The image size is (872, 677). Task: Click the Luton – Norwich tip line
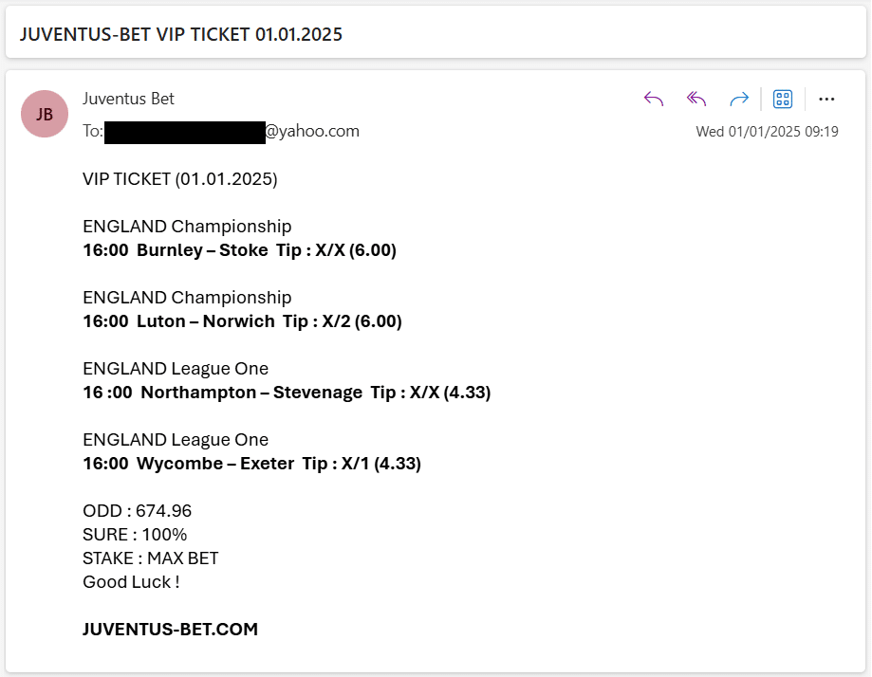tap(243, 321)
